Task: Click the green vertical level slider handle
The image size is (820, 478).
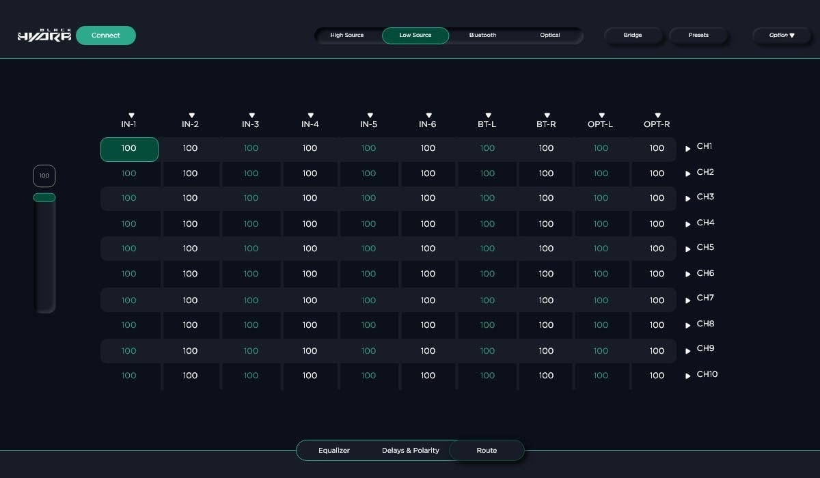Action: [x=44, y=197]
